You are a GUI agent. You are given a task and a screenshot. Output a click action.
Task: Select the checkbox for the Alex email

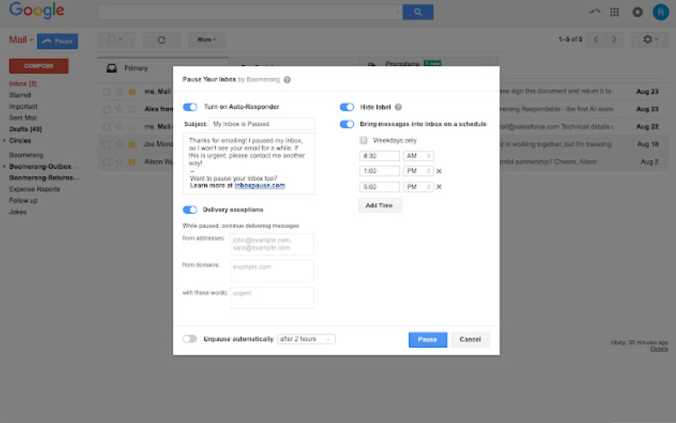click(106, 110)
